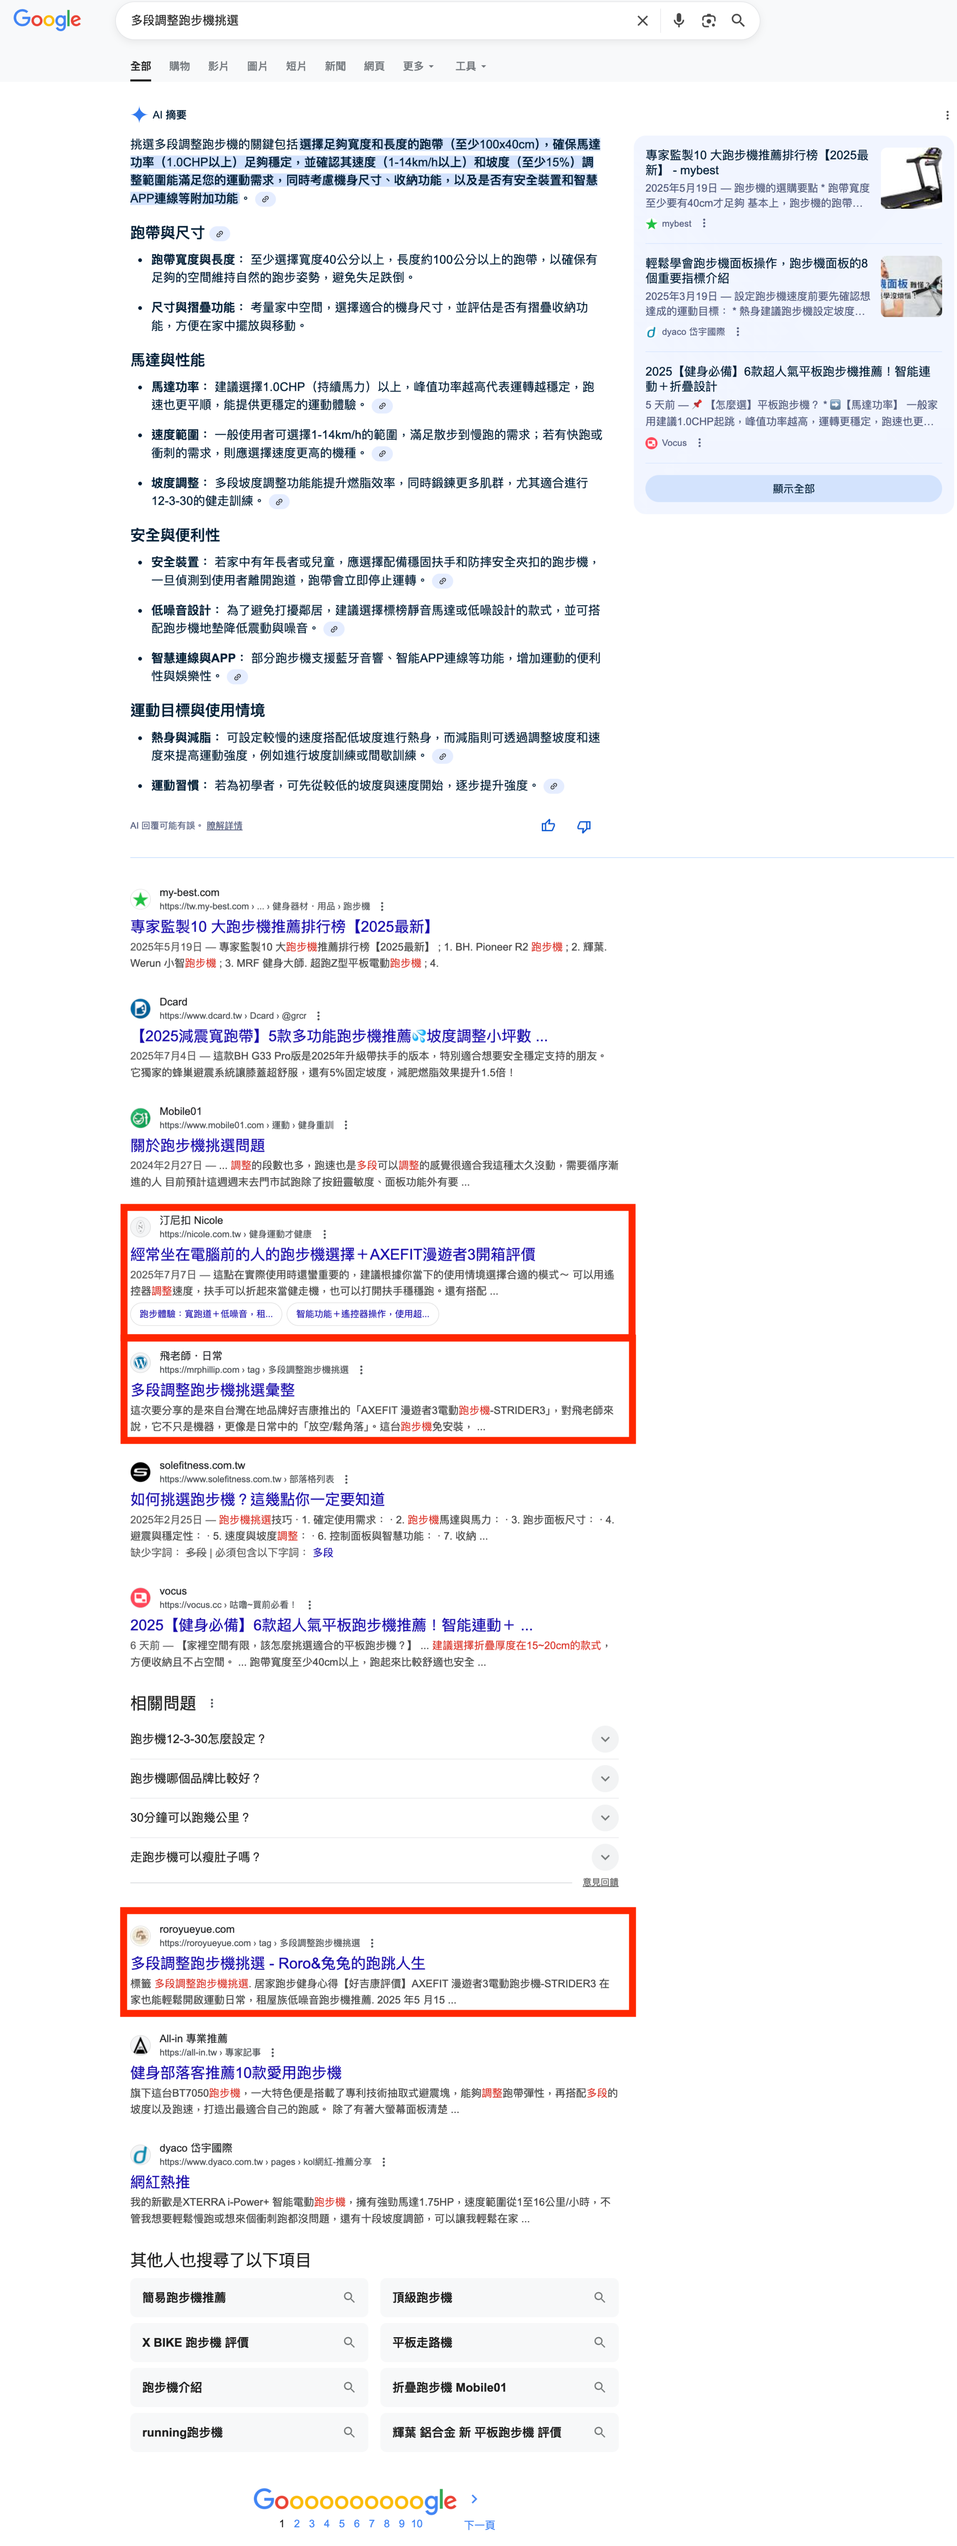Open AI summary three-dot options menu

click(x=946, y=116)
